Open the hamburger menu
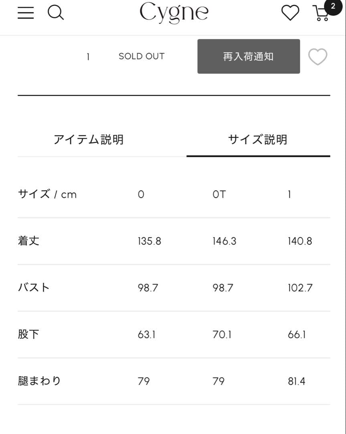Screen dimensions: 346x434 (26, 12)
